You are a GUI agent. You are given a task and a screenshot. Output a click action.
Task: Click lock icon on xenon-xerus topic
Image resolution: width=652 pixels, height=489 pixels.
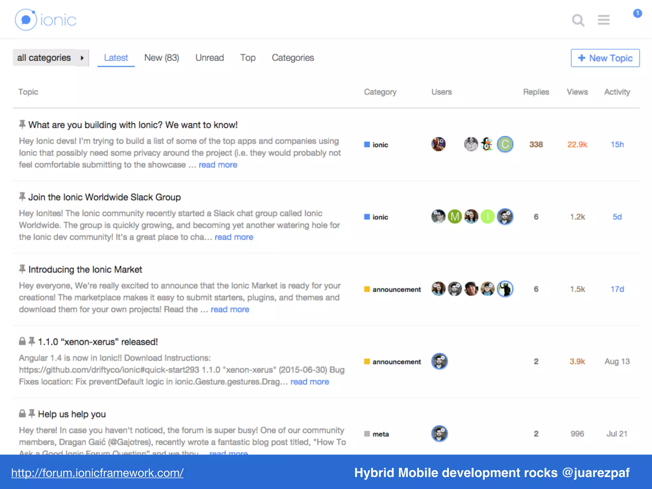tap(22, 341)
